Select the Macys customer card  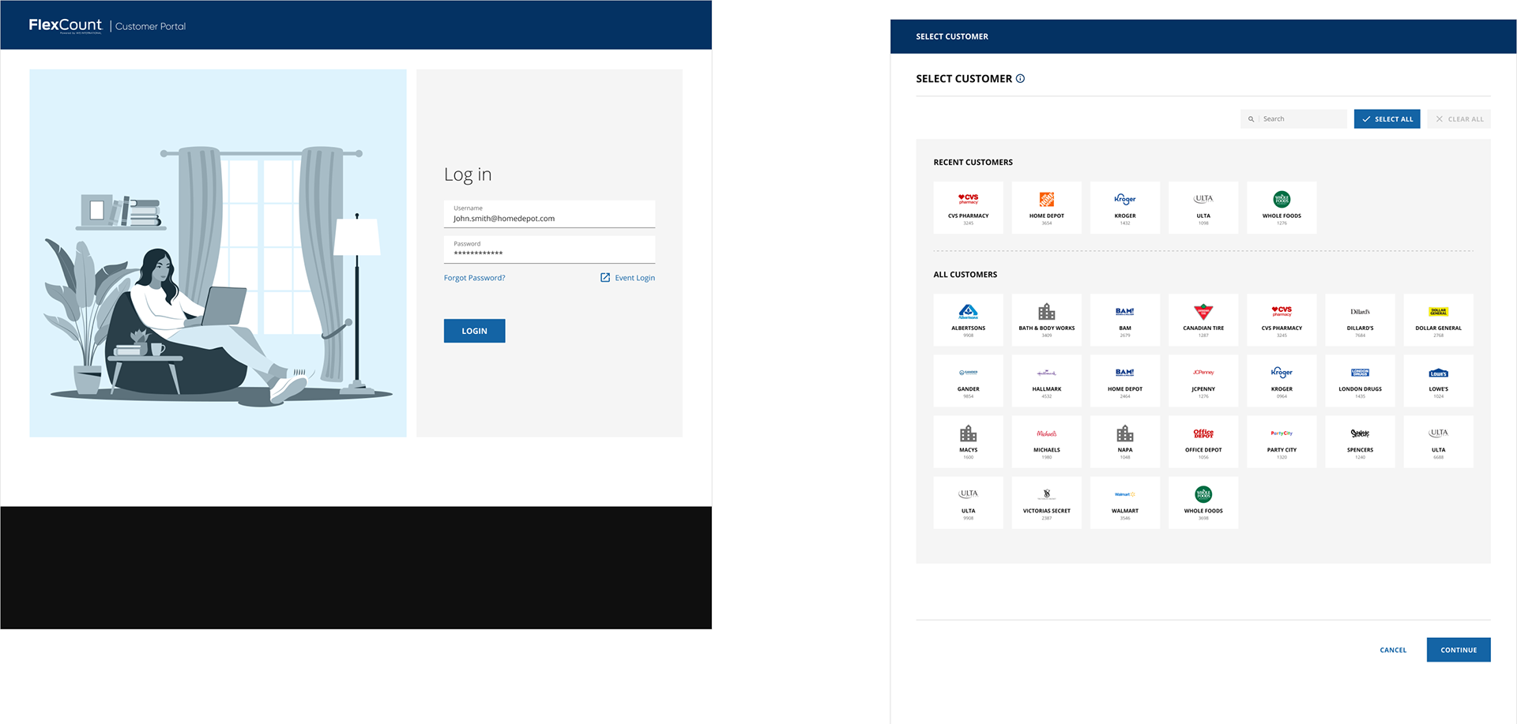pos(968,441)
